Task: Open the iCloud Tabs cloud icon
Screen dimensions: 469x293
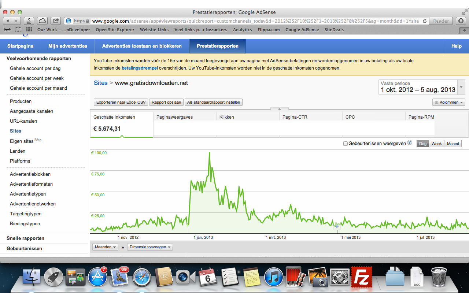Action: [x=42, y=21]
